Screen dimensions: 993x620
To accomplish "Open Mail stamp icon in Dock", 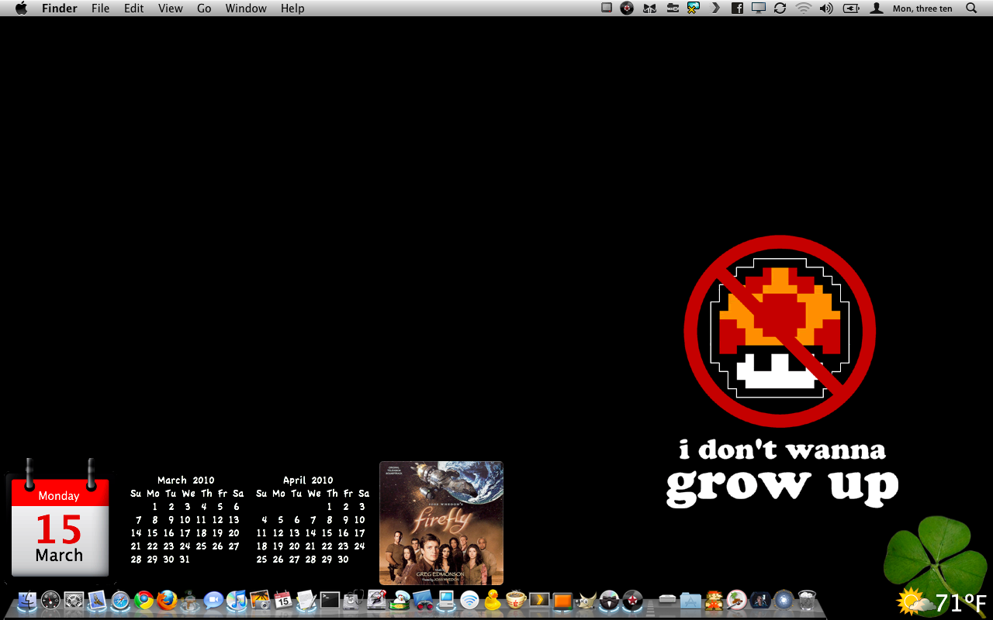I will 97,600.
